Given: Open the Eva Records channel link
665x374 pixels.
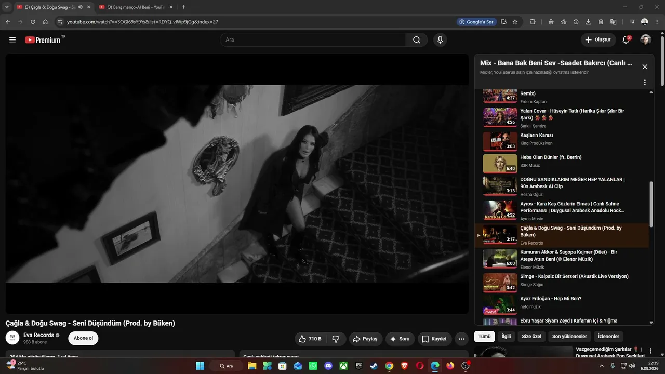Looking at the screenshot, I should coord(39,335).
